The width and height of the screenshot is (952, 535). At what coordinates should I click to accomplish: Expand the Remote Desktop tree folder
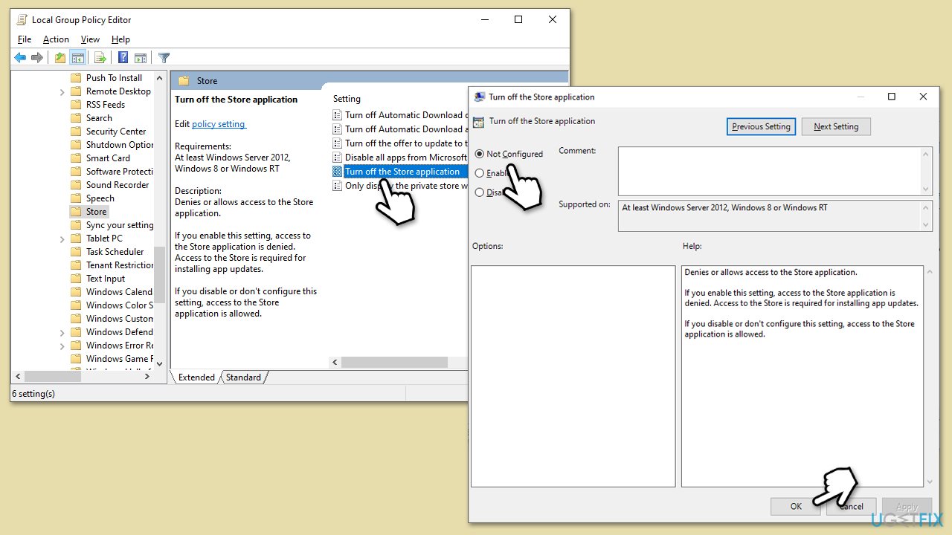[62, 91]
